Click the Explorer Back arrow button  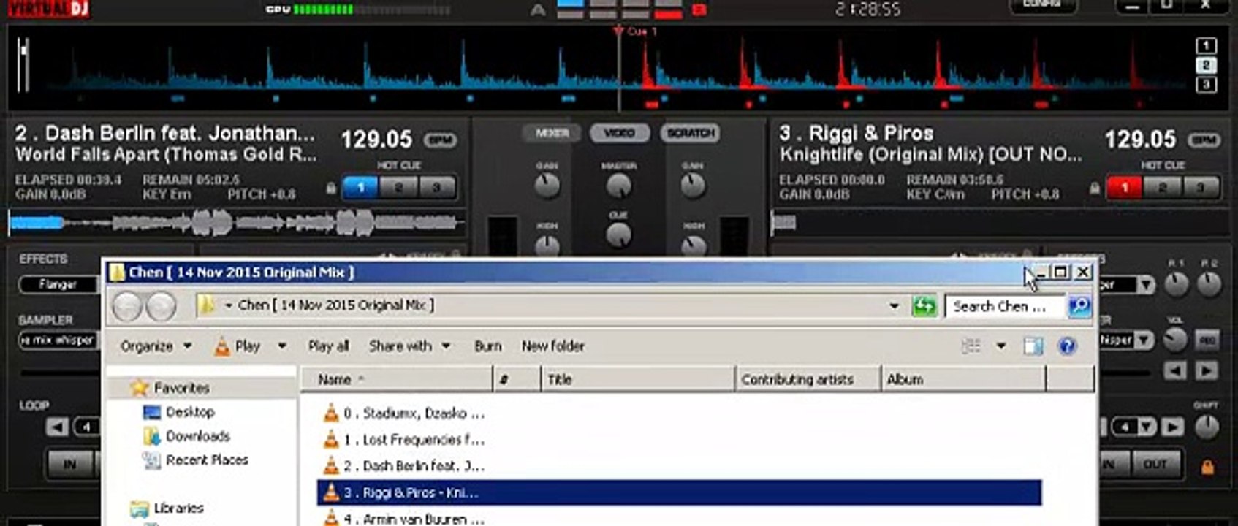[x=126, y=307]
